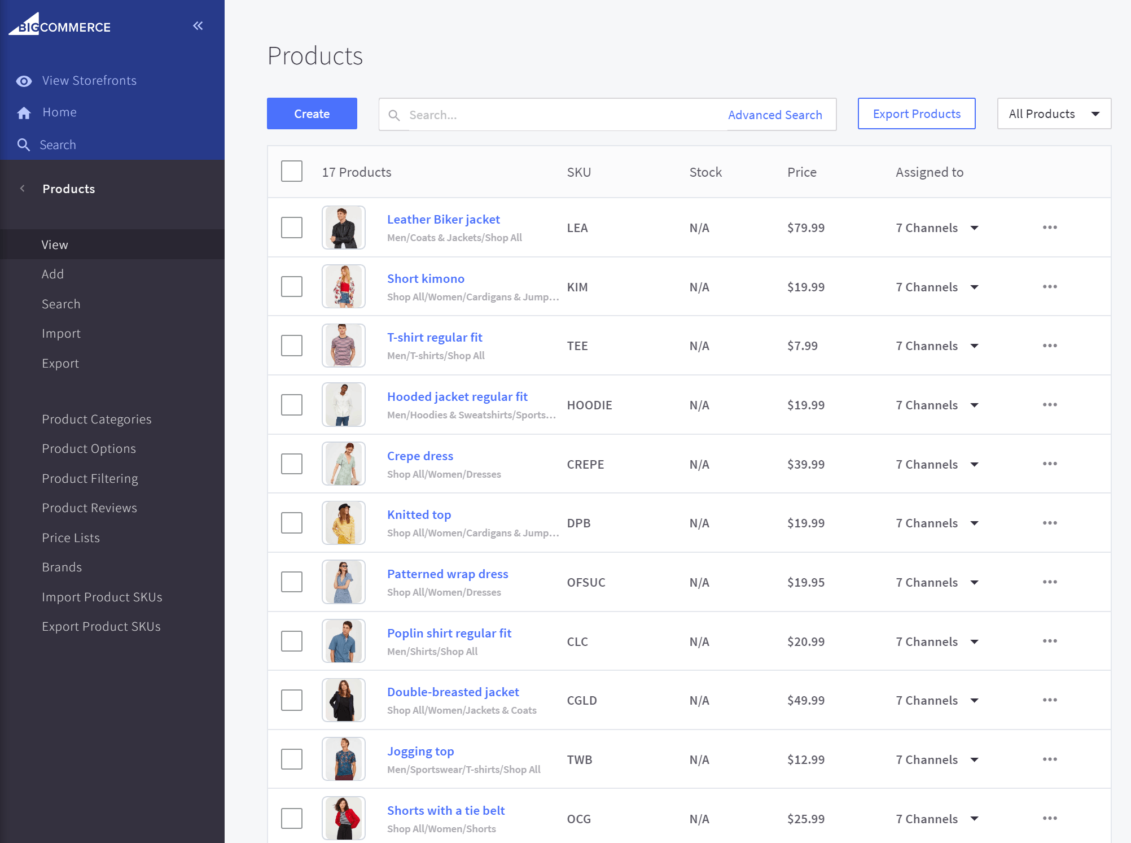Open the All Products dropdown
1131x843 pixels.
pyautogui.click(x=1053, y=113)
